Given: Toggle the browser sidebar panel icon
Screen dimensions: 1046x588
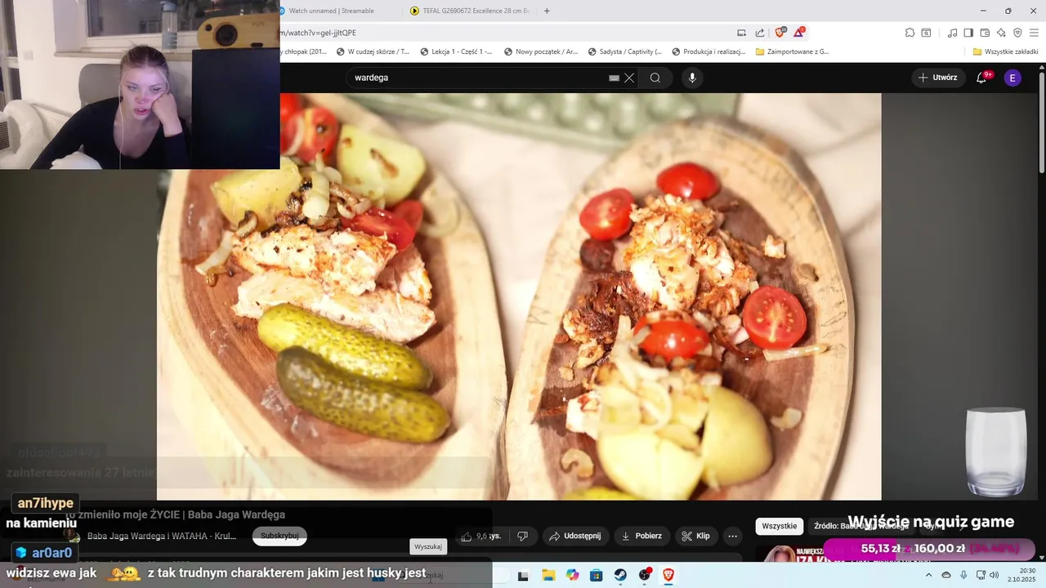Looking at the screenshot, I should (968, 33).
